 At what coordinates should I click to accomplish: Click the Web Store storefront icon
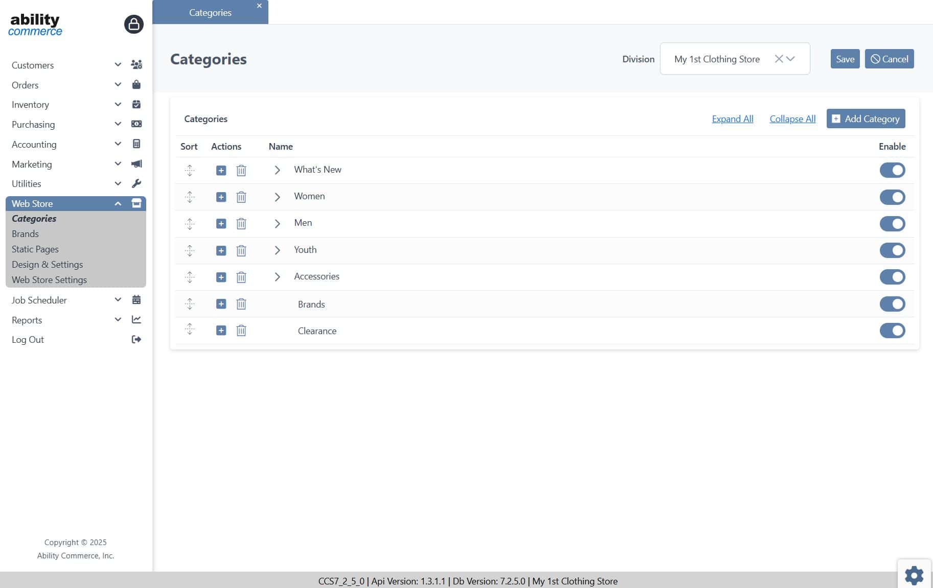pos(136,203)
